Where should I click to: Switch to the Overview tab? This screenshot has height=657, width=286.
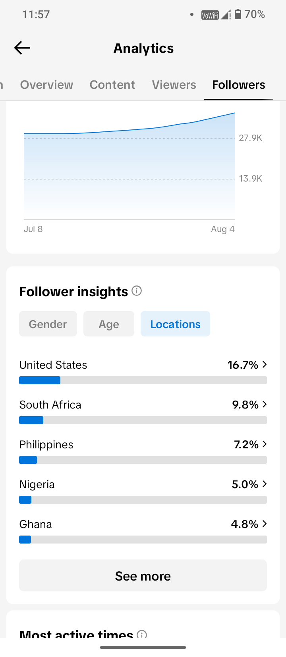pyautogui.click(x=46, y=85)
